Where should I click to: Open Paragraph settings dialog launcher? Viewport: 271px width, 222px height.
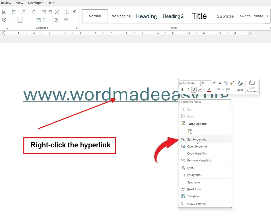tap(77, 28)
